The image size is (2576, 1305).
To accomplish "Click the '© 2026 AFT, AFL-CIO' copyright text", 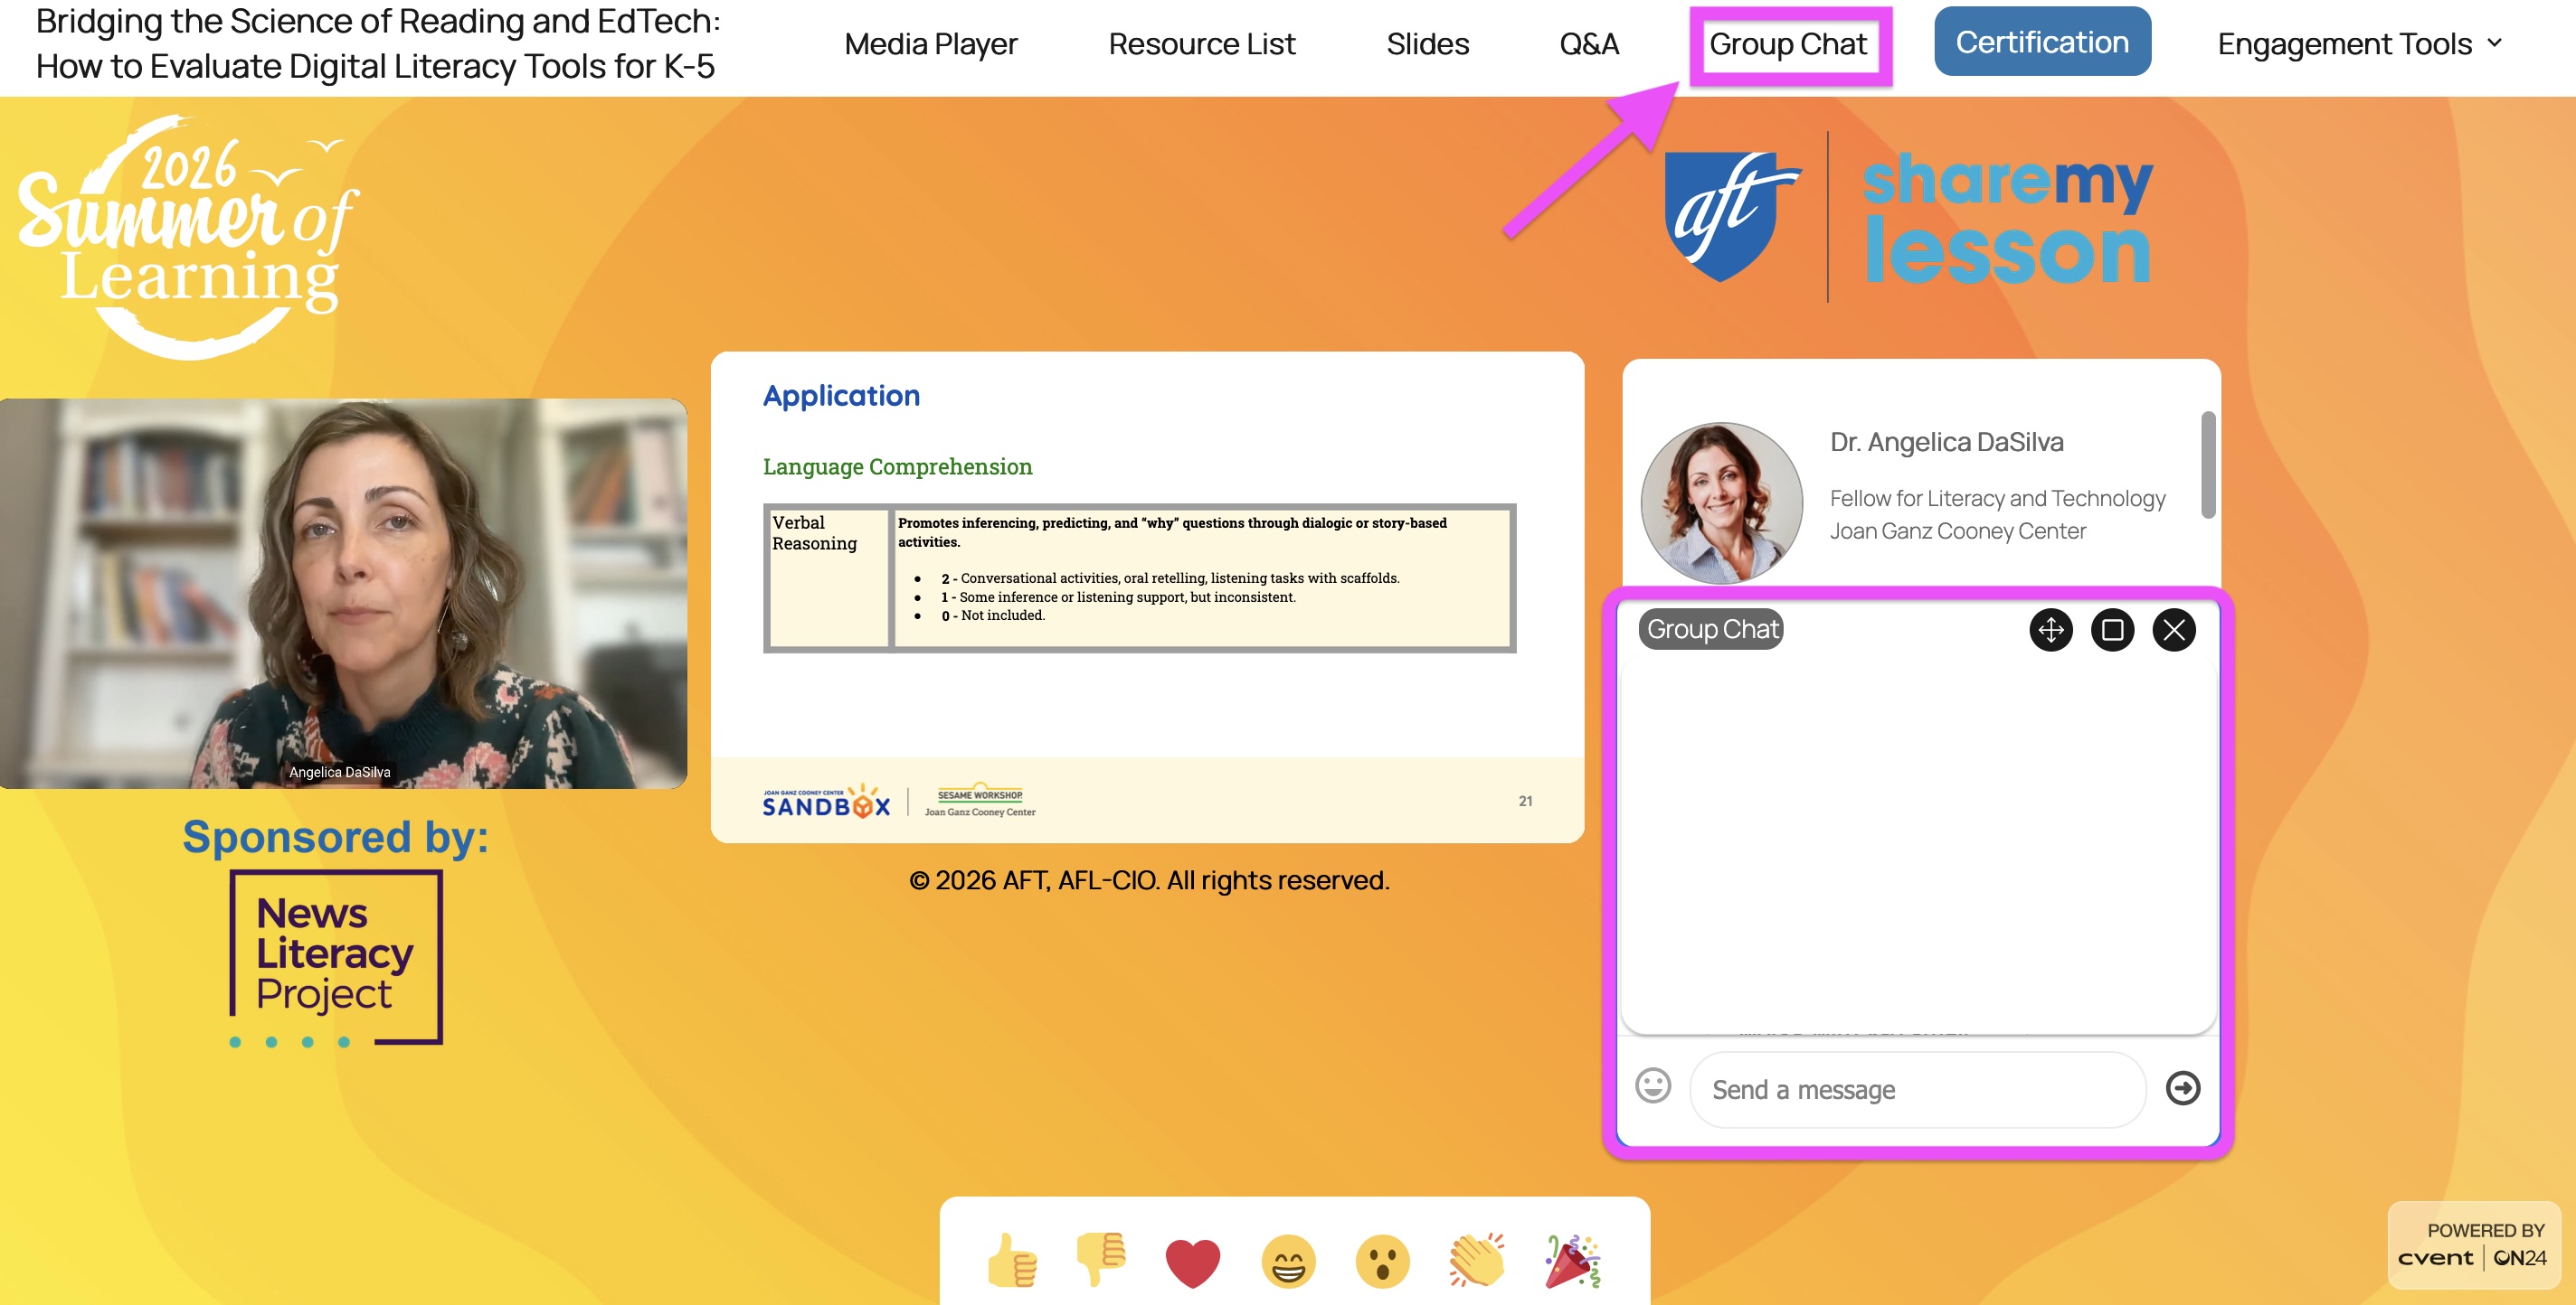I will point(1149,879).
